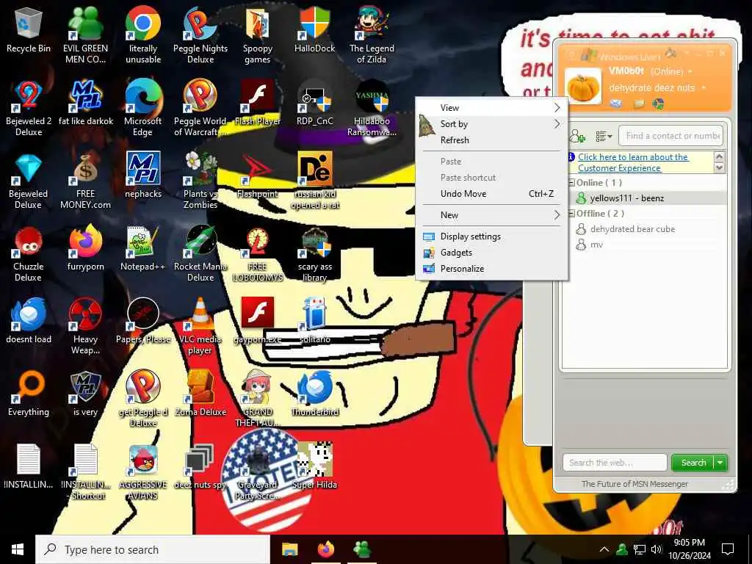Click the Find a contact or number field
The width and height of the screenshot is (752, 564).
[x=671, y=136]
